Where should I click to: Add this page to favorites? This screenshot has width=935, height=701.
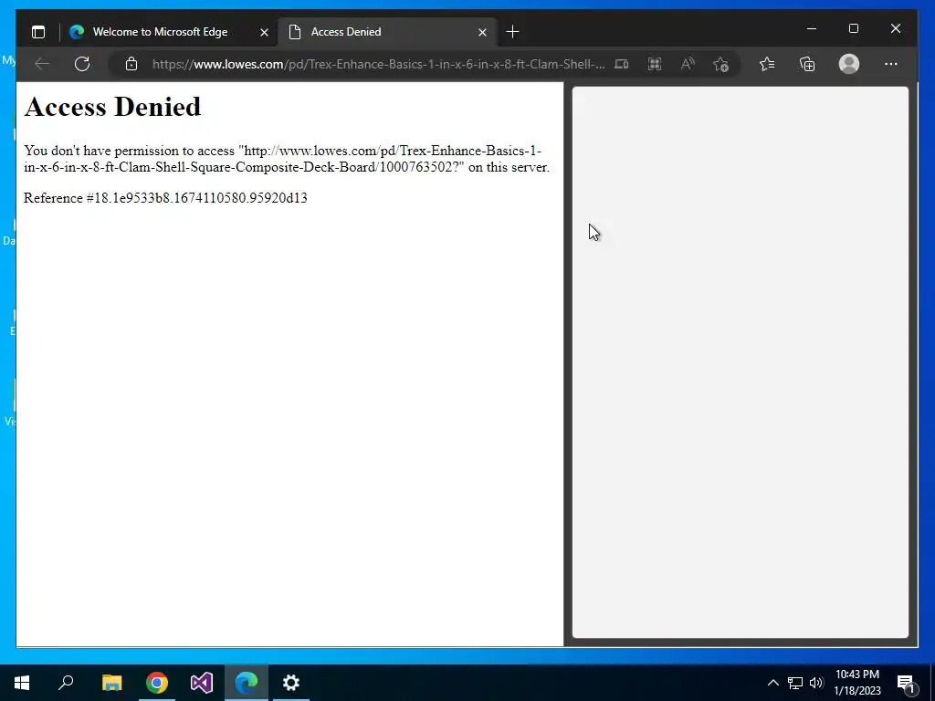(721, 64)
